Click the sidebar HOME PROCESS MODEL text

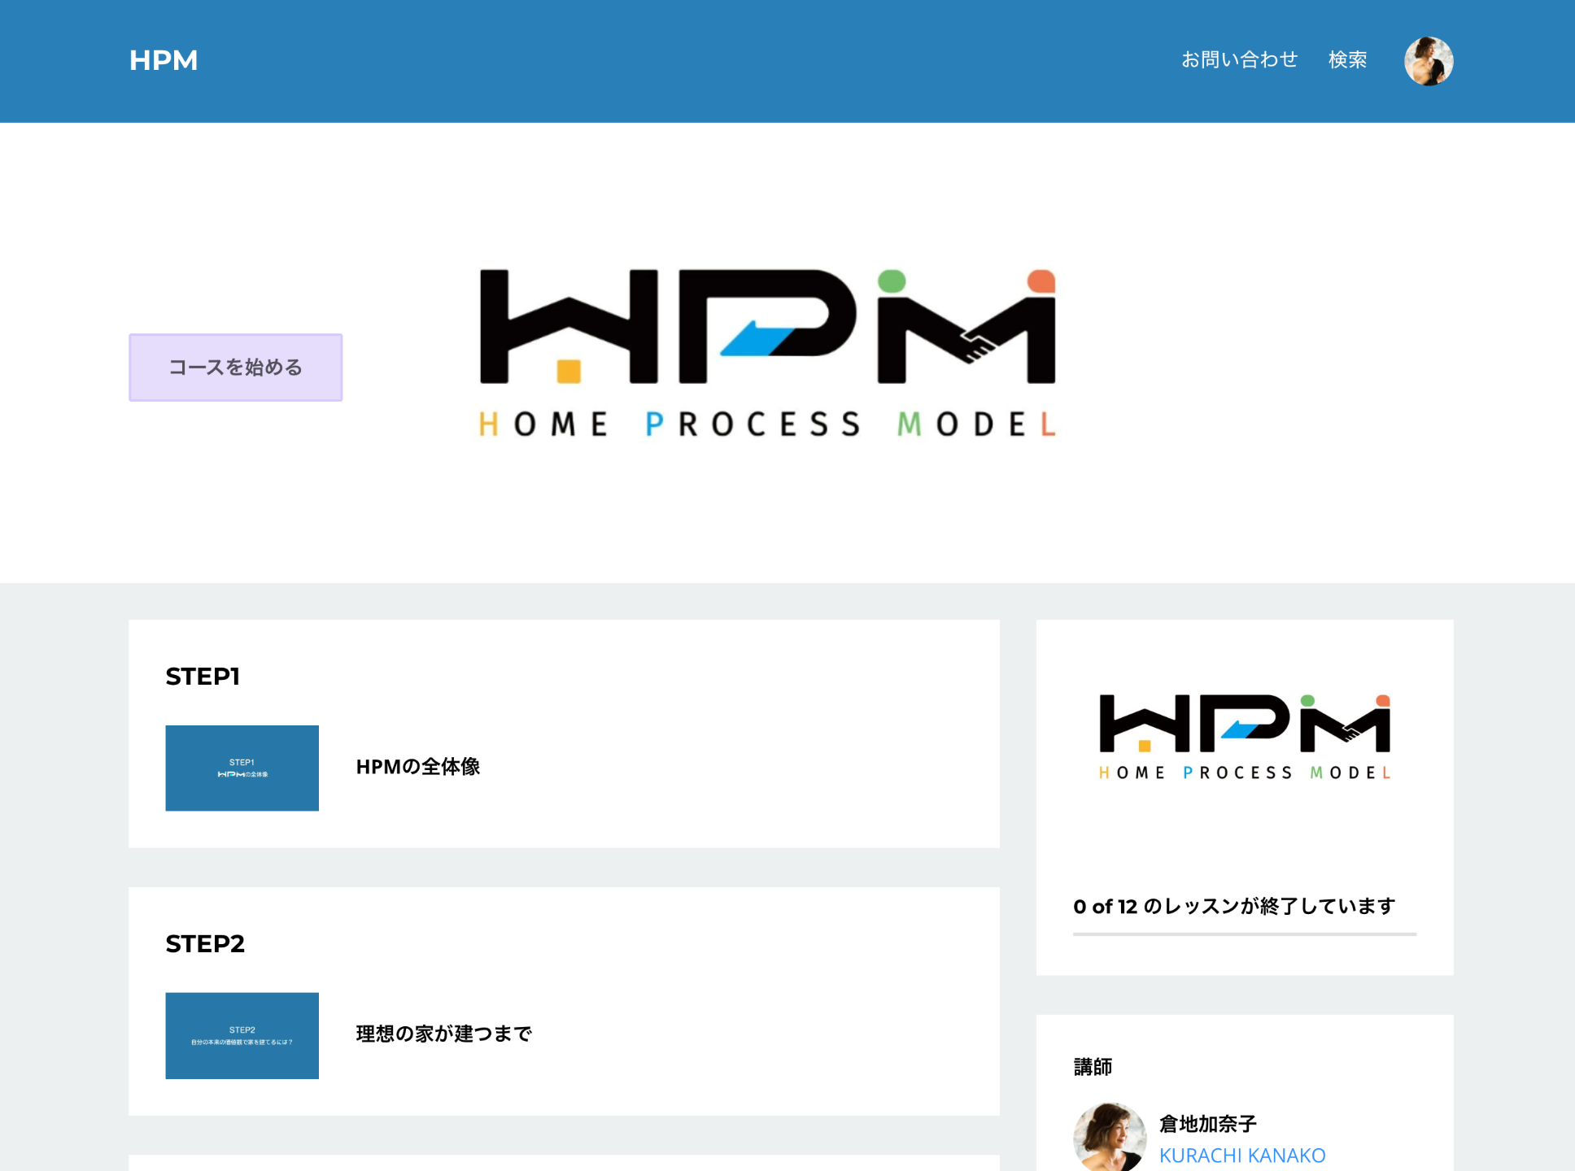1245,773
